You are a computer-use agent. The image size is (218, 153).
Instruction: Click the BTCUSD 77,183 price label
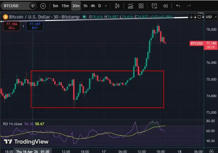[x=203, y=45]
